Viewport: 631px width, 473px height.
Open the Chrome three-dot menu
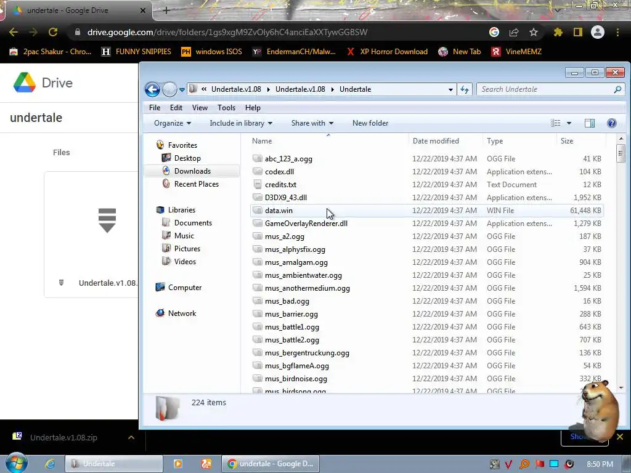[617, 32]
